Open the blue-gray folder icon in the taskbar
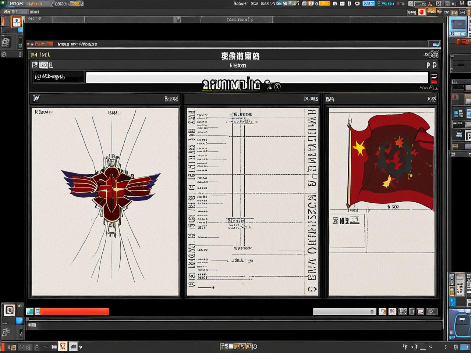 (x=74, y=346)
